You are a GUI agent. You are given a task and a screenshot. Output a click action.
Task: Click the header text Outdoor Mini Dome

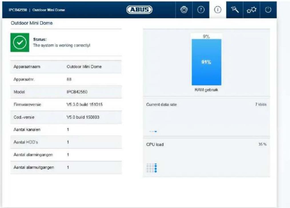49,10
